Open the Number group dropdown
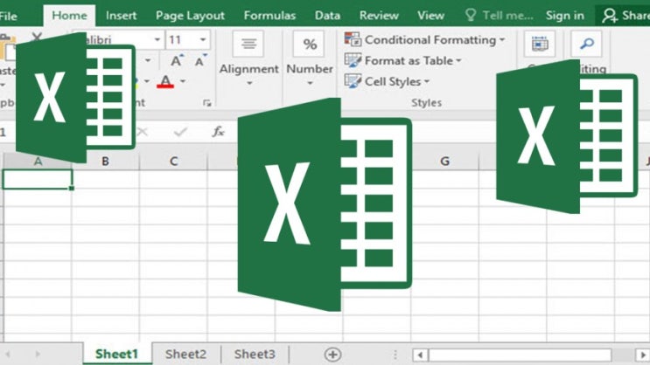Screen dimensions: 650x365 (x=310, y=84)
